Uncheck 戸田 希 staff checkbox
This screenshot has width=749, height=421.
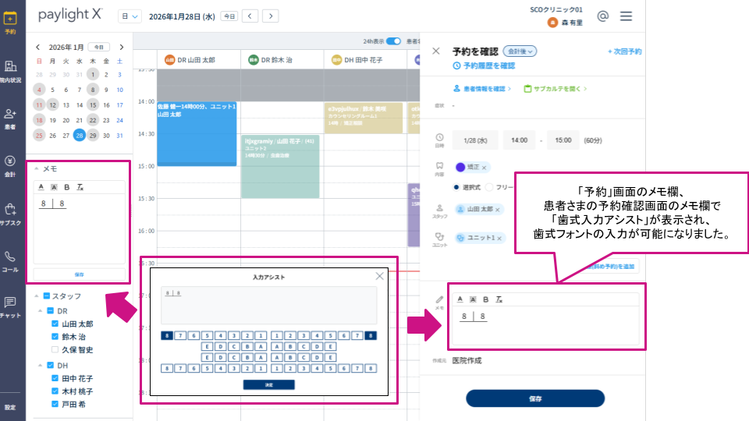coord(55,404)
